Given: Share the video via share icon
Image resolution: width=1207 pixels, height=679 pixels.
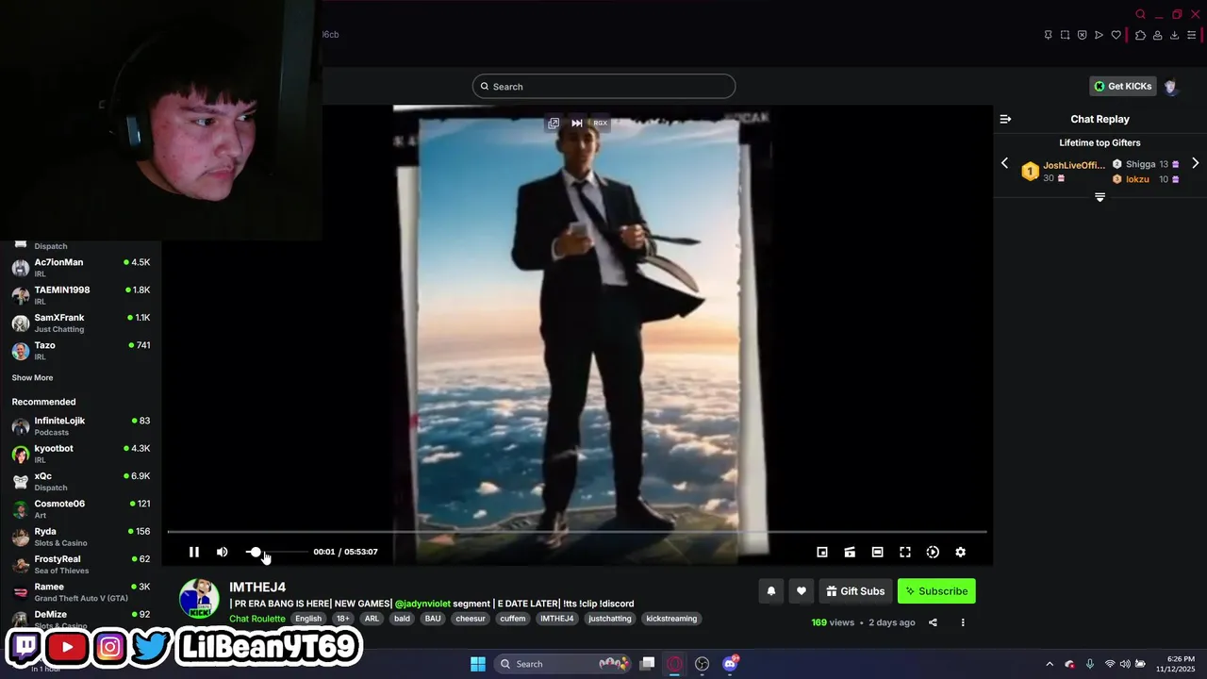Looking at the screenshot, I should coord(933,622).
